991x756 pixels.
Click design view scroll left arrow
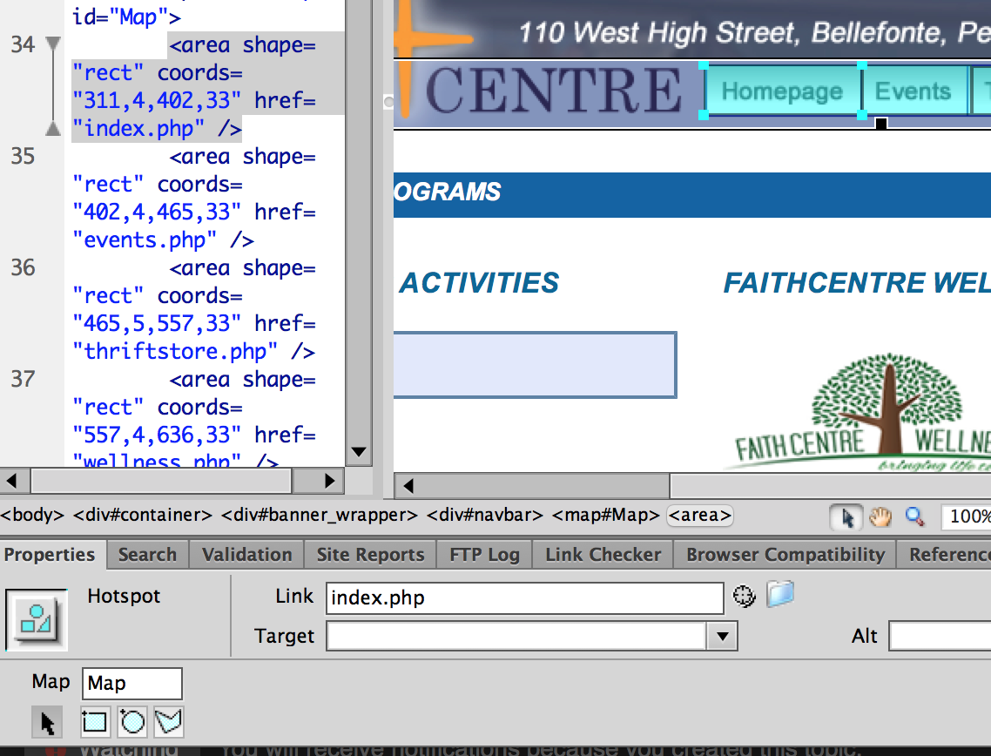pos(408,486)
